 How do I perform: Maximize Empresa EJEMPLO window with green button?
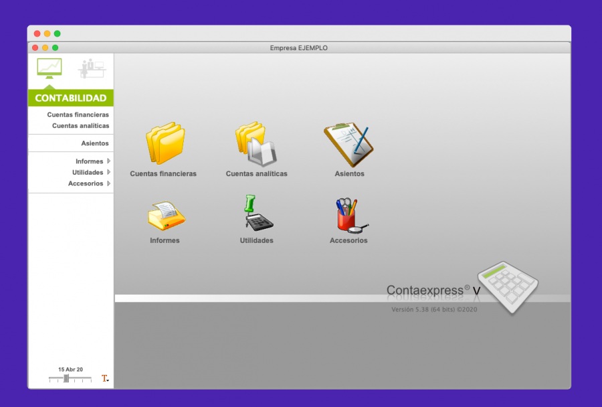[56, 48]
